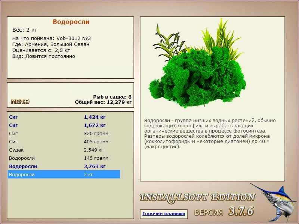The height and width of the screenshot is (224, 299).
Task: Select the Сиг 405 грамм row
Action: (x=64, y=142)
